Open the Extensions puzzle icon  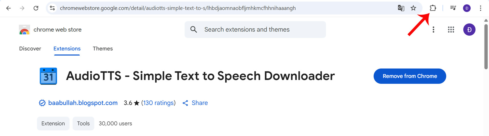pos(433,8)
